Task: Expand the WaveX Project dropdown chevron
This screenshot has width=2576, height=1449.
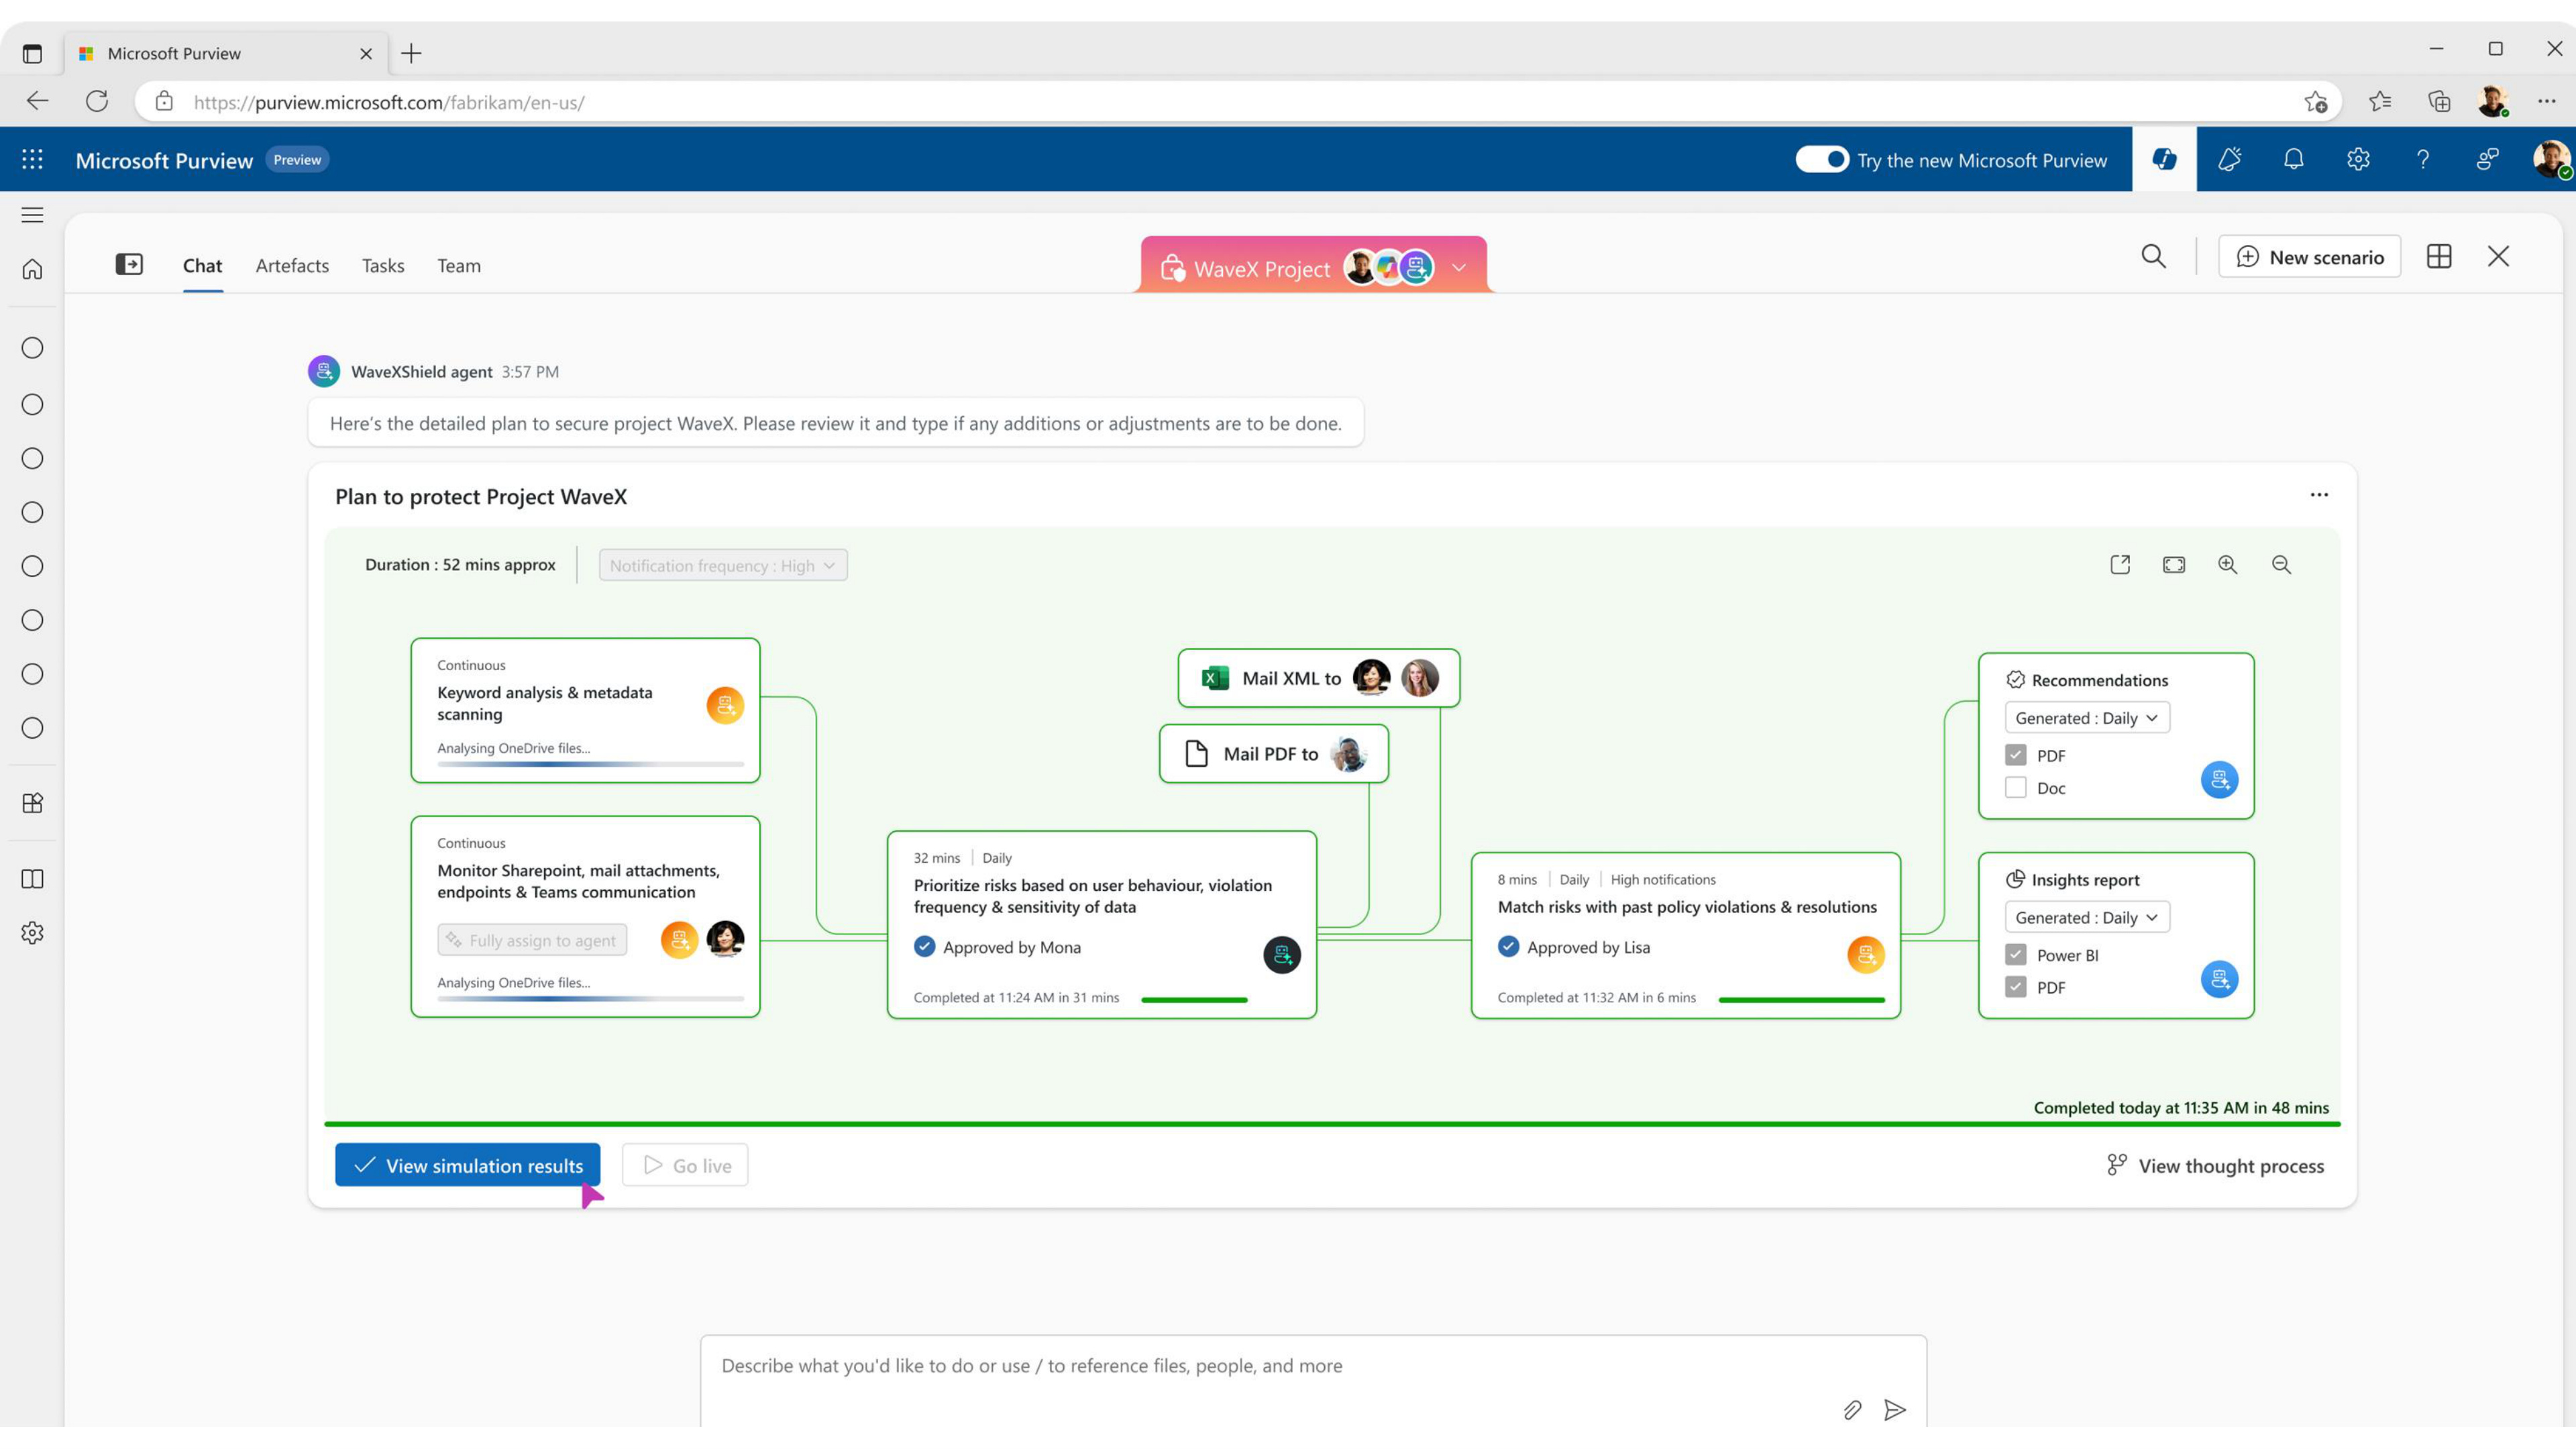Action: pyautogui.click(x=1459, y=268)
